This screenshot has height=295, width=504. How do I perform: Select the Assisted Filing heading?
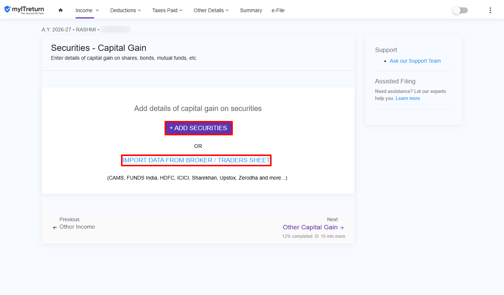click(x=395, y=81)
